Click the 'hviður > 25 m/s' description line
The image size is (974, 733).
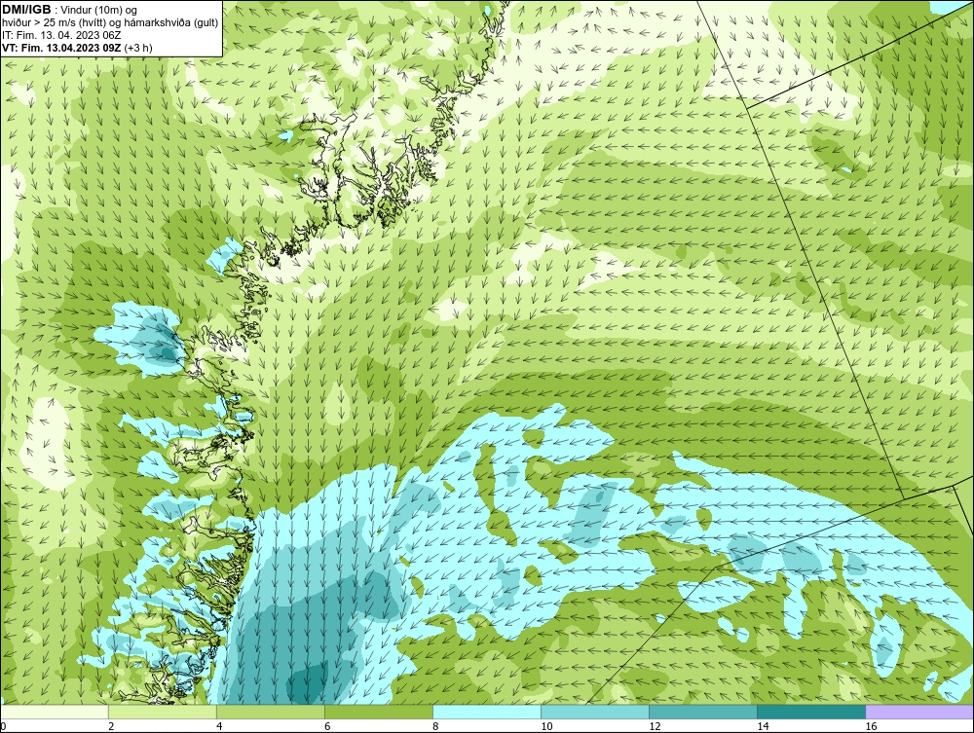pos(110,22)
